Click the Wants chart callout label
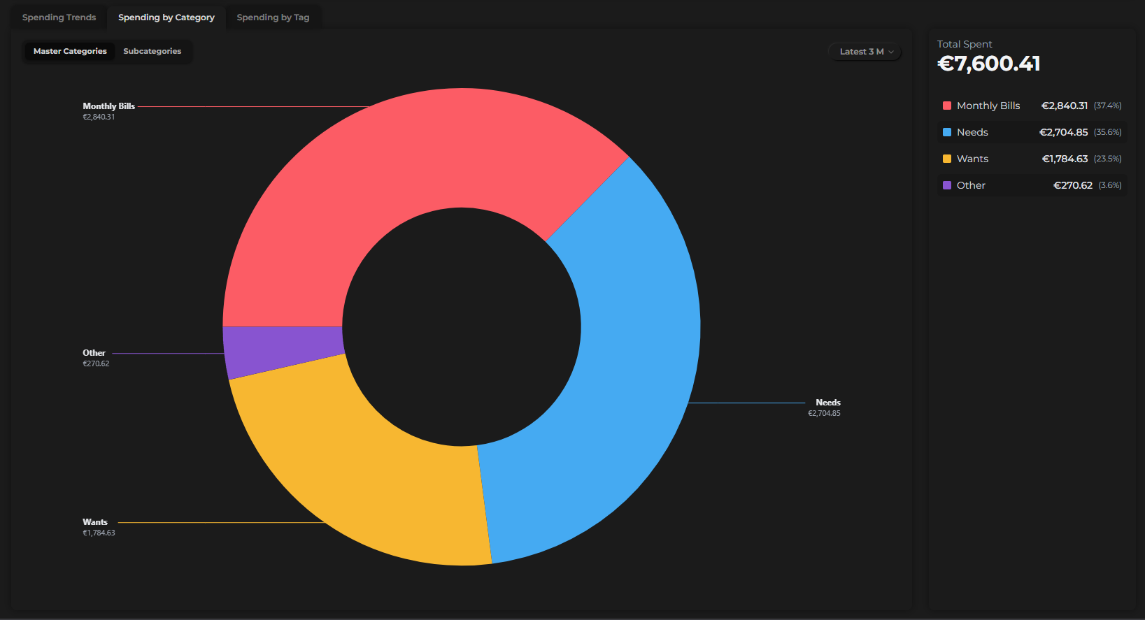 pyautogui.click(x=95, y=522)
